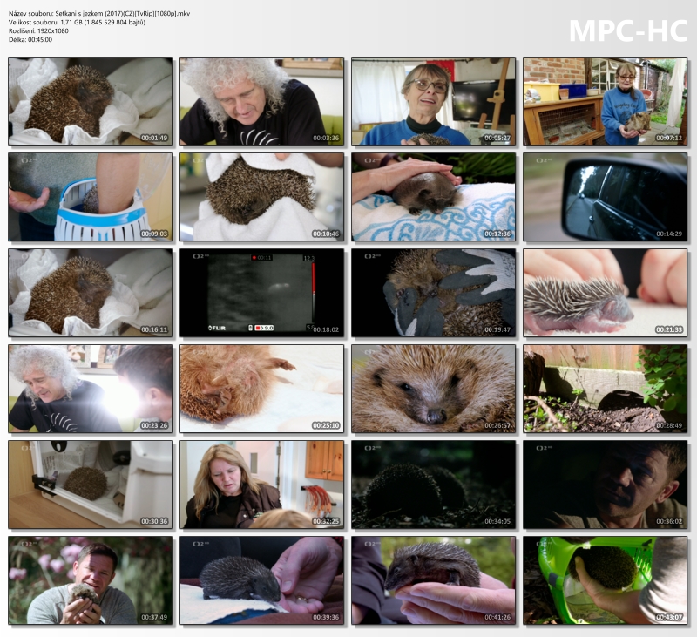Open the gloved hands thumbnail at 00:19:47

click(x=433, y=293)
